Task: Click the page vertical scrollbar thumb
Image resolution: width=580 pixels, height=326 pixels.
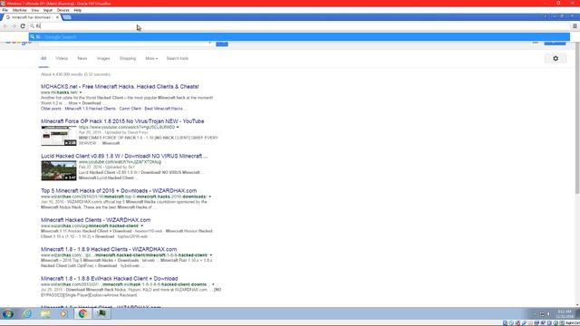Action: 577,119
